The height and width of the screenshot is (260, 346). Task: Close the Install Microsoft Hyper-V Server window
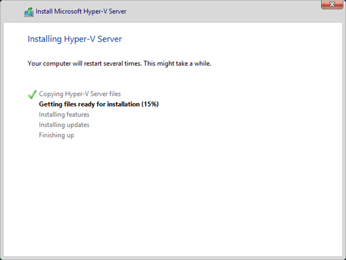pos(331,6)
